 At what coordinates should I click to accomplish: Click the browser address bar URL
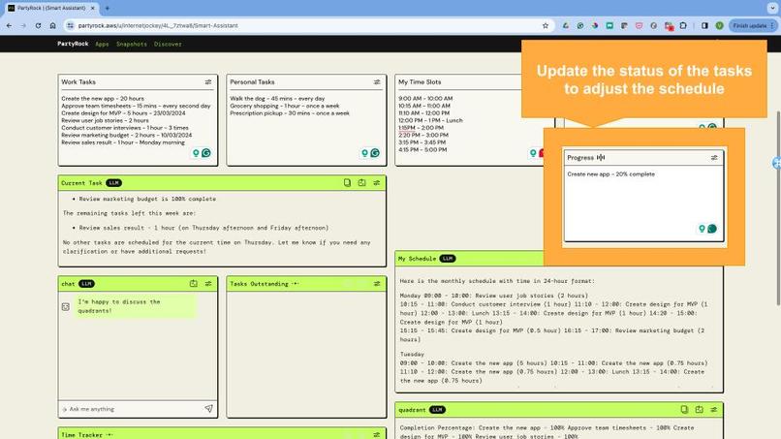click(x=158, y=25)
